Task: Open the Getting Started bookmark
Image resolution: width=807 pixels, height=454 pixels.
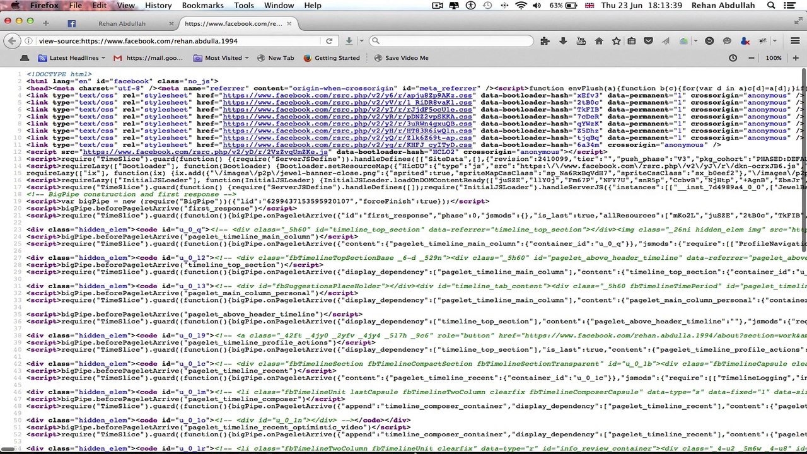Action: click(337, 58)
